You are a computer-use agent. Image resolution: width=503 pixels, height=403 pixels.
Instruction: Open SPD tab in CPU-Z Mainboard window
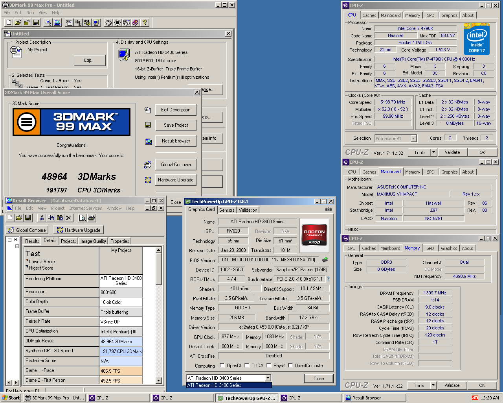coord(431,172)
